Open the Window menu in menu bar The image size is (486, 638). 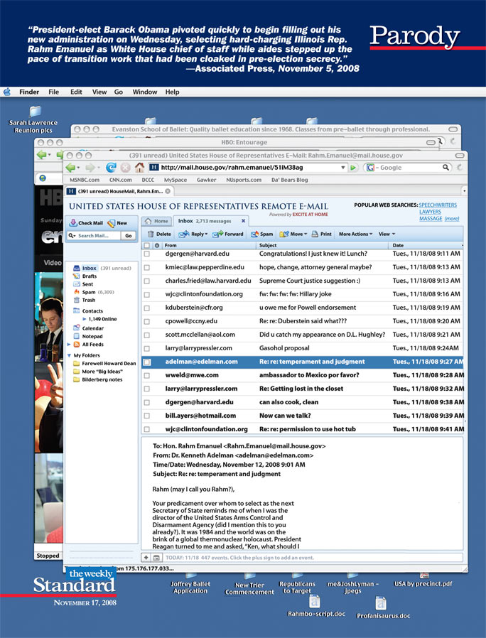pyautogui.click(x=144, y=92)
